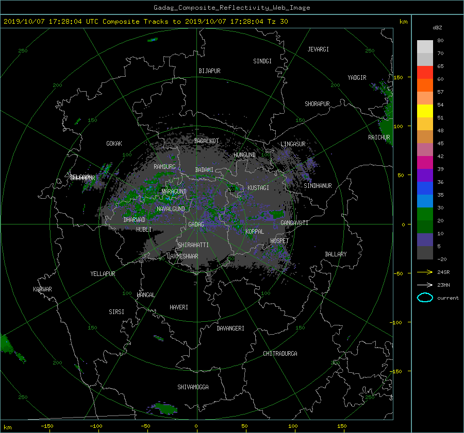Click the dark gray -20 dBZ swatch

(x=425, y=252)
